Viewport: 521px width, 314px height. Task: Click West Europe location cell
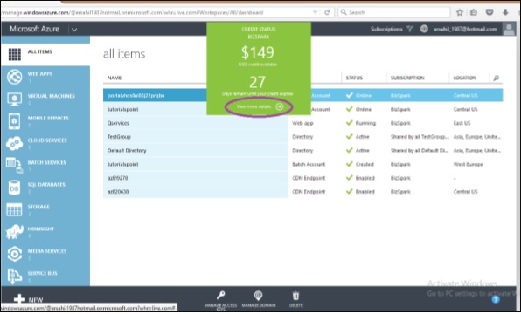point(468,164)
